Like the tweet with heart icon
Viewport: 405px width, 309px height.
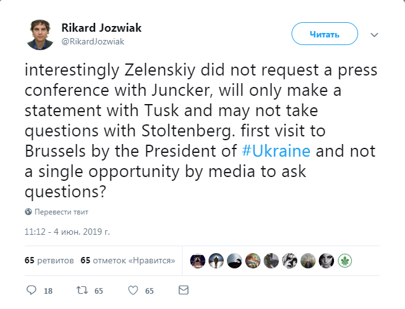pyautogui.click(x=133, y=291)
